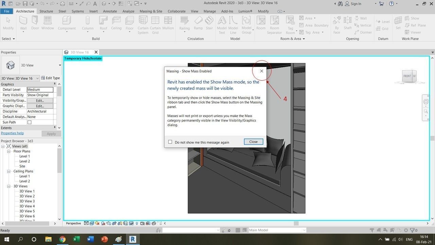Image resolution: width=435 pixels, height=245 pixels.
Task: Open PowerPoint from the taskbar
Action: tap(104, 239)
